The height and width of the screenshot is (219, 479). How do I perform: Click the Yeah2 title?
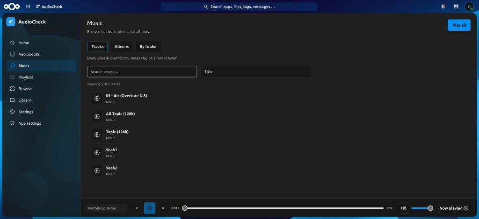tap(111, 168)
